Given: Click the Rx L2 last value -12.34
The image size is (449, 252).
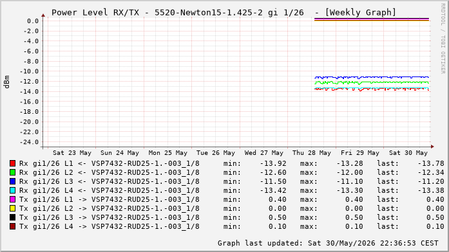Looking at the screenshot, I should (x=431, y=172).
